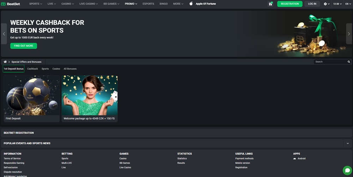Go to previous banner slide
The image size is (353, 177).
click(4, 34)
